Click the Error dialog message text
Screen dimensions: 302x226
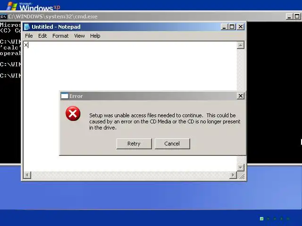click(165, 121)
